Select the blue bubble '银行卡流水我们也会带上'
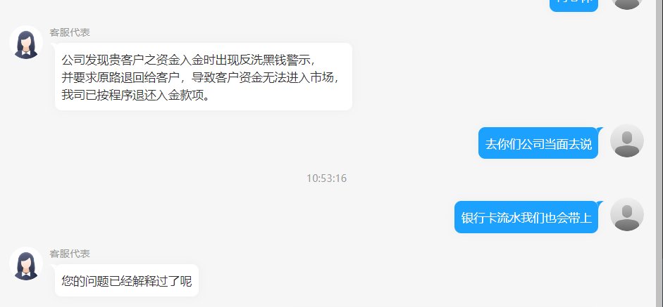Viewport: 663px width, 307px height. 526,217
